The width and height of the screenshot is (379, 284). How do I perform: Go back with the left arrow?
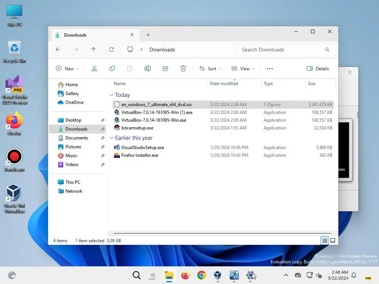tap(58, 50)
